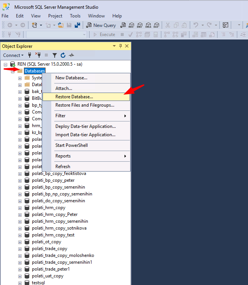Expand the polati_trade_copy database node
Screen dimensions: 248x285
point(20,249)
